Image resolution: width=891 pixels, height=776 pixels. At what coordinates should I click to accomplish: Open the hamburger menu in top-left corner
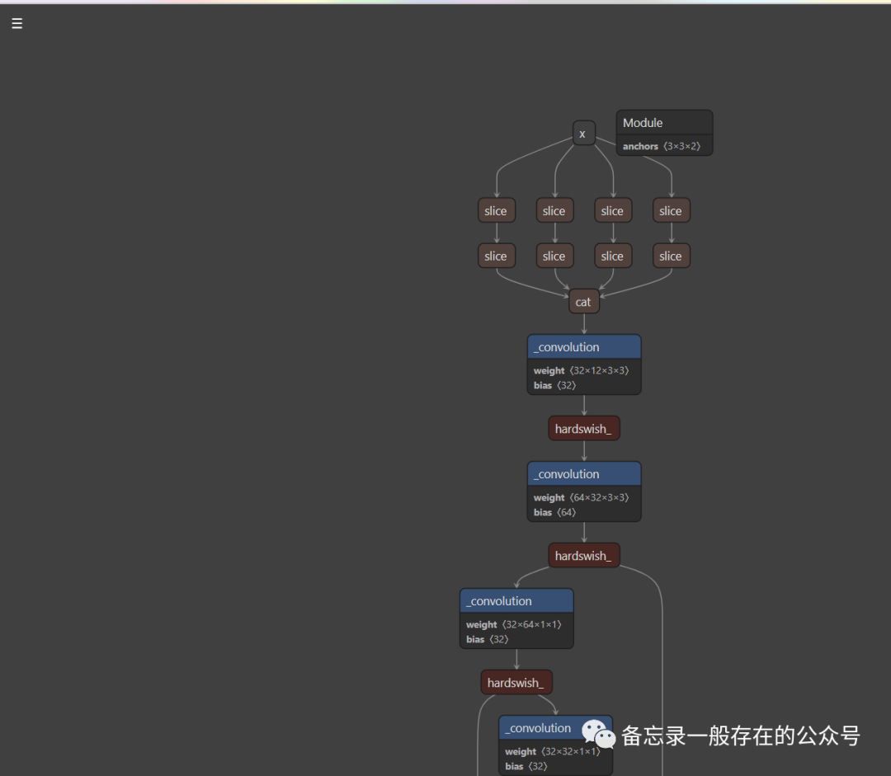pyautogui.click(x=16, y=23)
